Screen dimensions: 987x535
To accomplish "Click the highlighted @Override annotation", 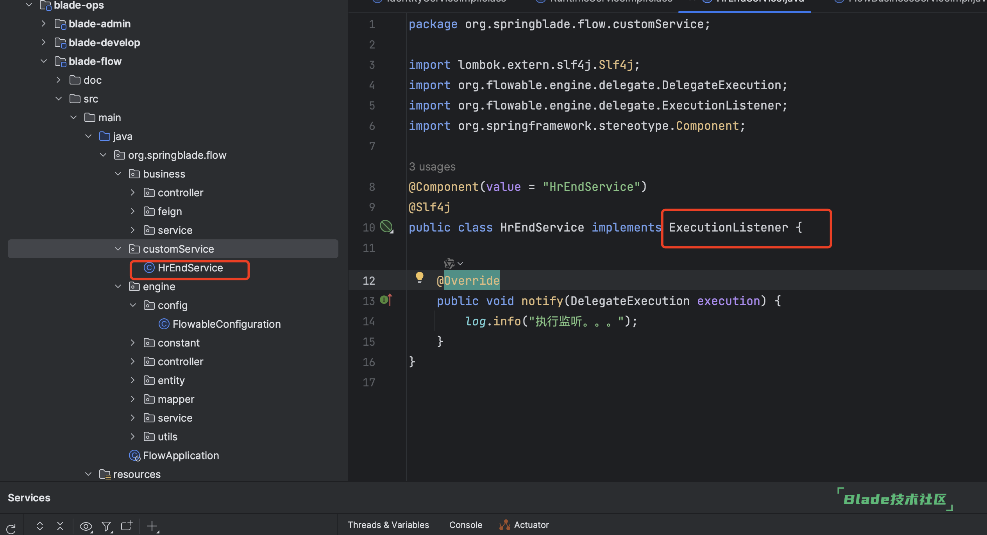I will 468,281.
